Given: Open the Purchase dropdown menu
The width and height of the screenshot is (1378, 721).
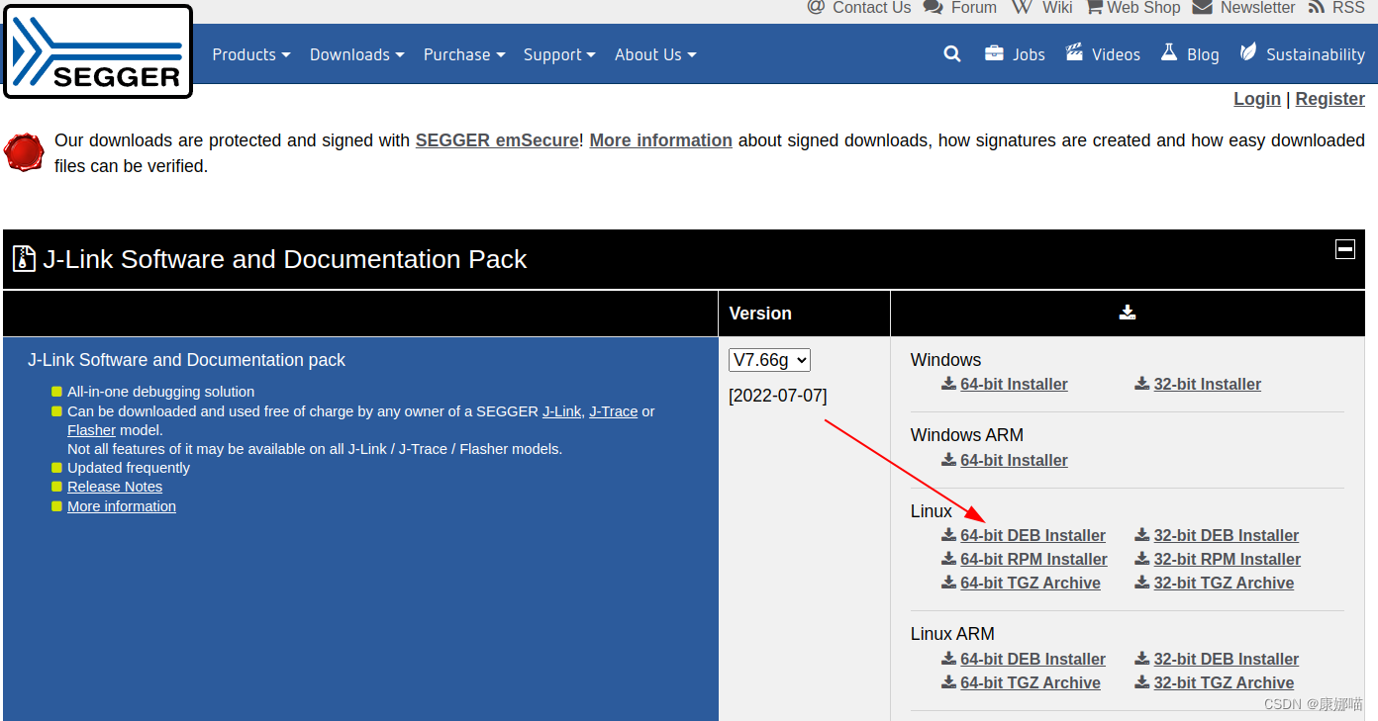Looking at the screenshot, I should tap(464, 54).
